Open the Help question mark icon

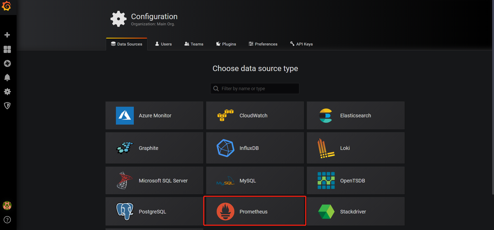(x=7, y=220)
